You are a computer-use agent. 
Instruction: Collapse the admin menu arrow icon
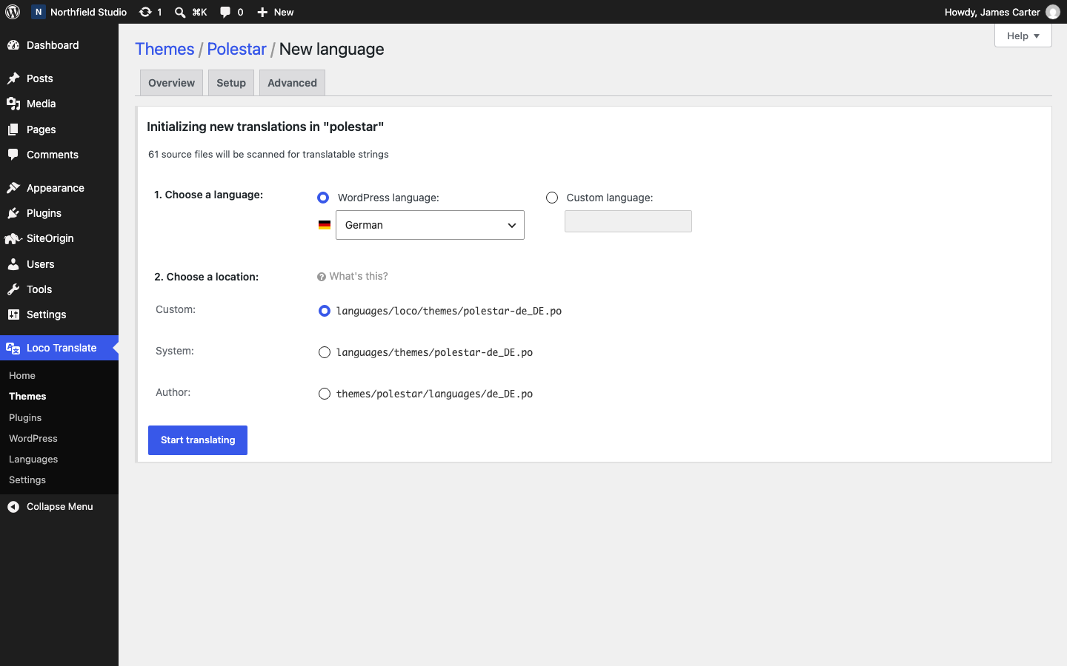[13, 507]
